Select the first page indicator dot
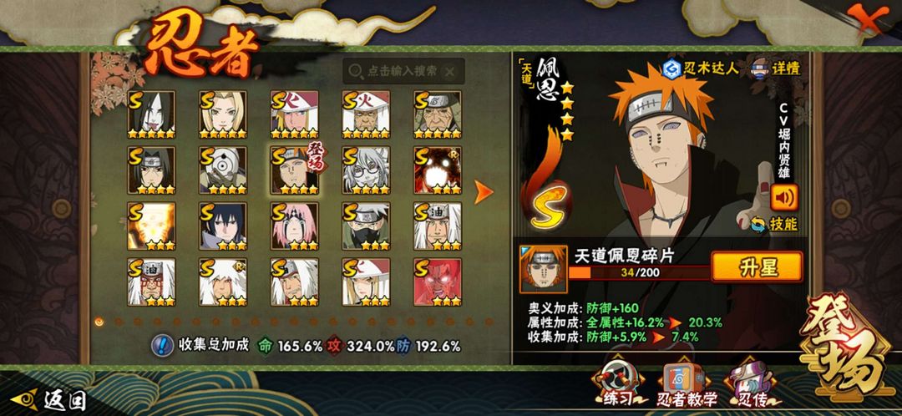 click(x=99, y=322)
